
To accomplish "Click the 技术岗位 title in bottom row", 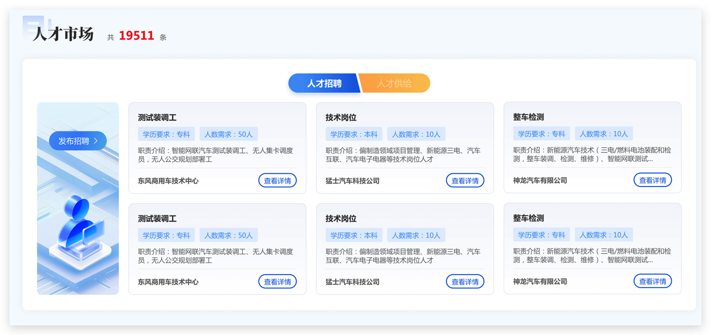I will [341, 219].
